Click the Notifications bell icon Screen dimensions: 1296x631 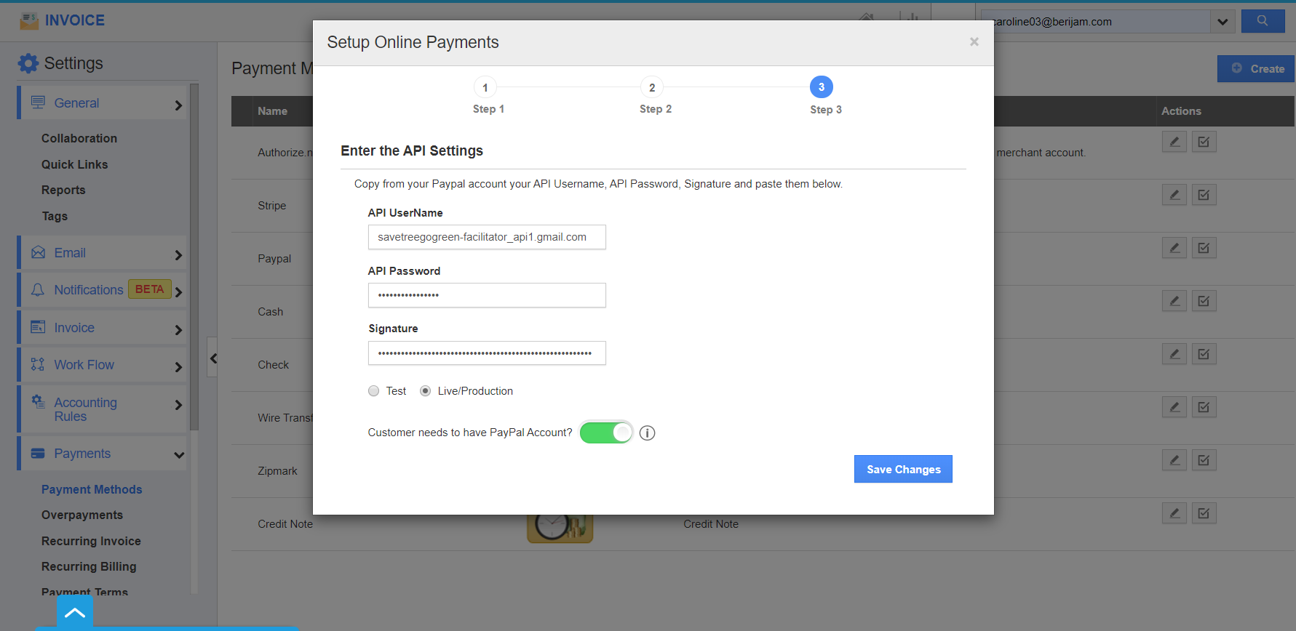tap(38, 289)
